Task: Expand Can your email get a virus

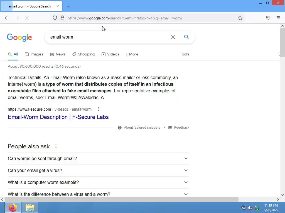Action: click(x=99, y=171)
